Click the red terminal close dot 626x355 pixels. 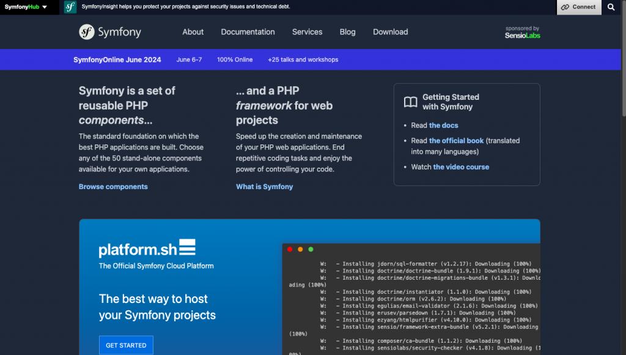click(290, 250)
